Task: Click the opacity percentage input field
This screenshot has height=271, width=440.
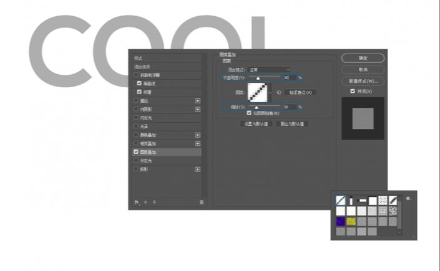Action: tap(290, 78)
